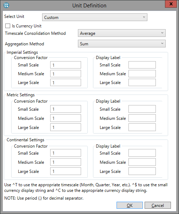Click Imperial Conversion Factor Small Scale field
The height and width of the screenshot is (214, 179).
pyautogui.click(x=66, y=65)
